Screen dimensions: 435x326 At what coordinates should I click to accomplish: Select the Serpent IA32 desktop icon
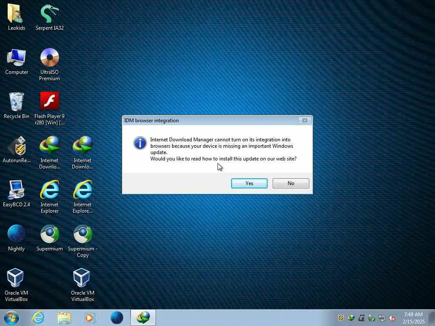pyautogui.click(x=50, y=17)
